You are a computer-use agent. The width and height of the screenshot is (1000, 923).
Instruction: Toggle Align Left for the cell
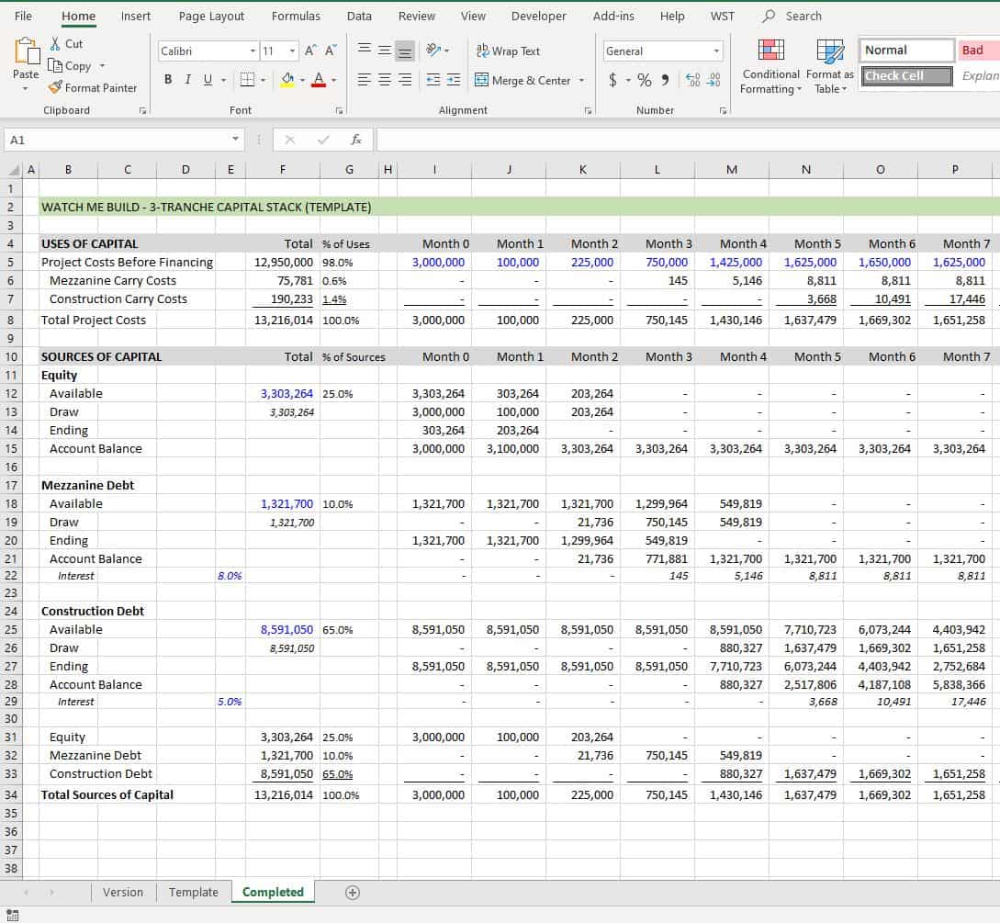(365, 80)
